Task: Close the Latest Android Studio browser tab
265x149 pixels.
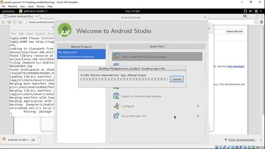Action: (37, 17)
